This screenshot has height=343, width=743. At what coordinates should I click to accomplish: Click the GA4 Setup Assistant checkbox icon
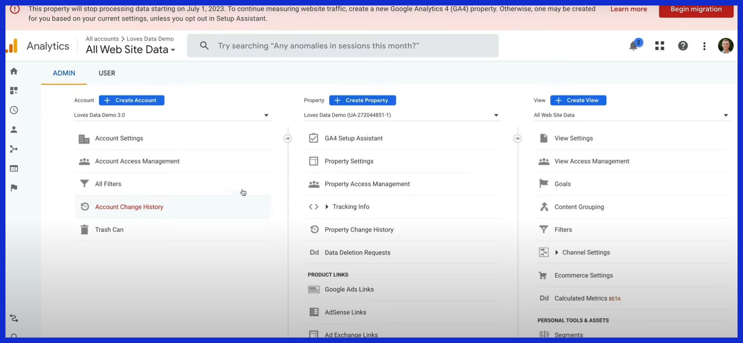[314, 138]
